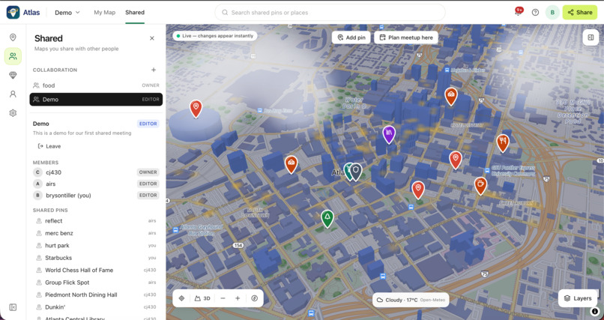Click the Add pin button
This screenshot has width=604, height=320.
351,37
